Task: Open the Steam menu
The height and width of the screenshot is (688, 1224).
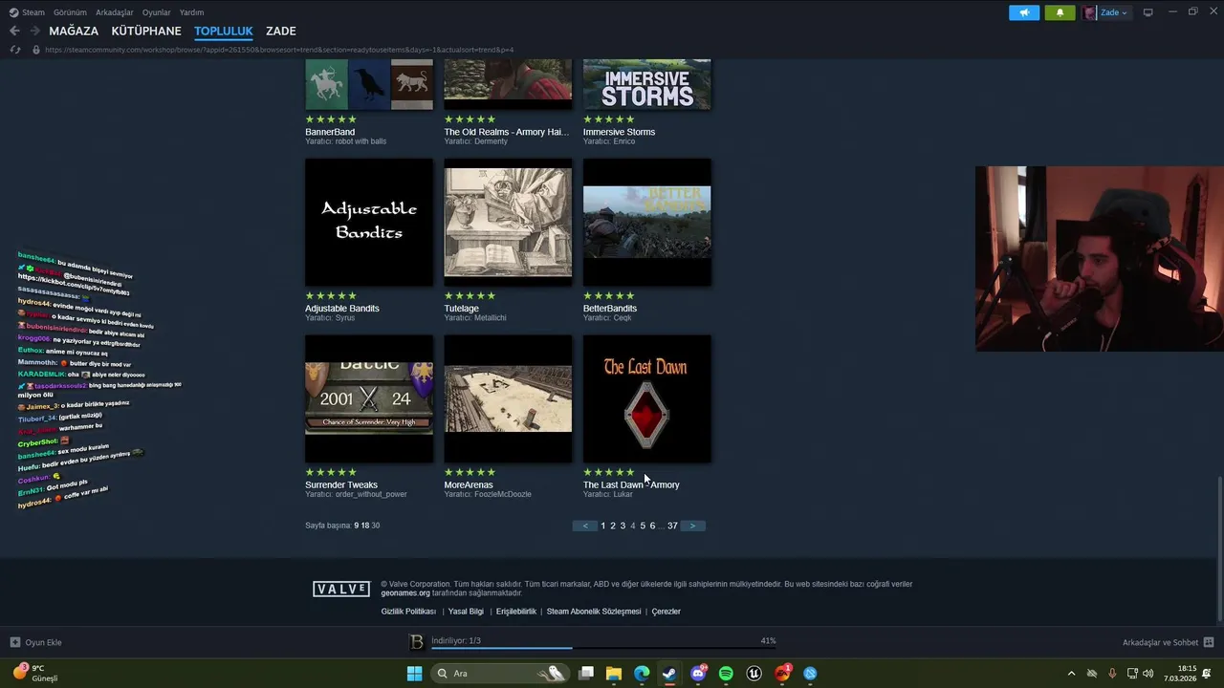Action: [x=28, y=12]
